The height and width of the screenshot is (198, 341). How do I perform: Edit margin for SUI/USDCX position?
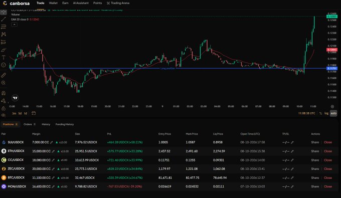[51, 142]
